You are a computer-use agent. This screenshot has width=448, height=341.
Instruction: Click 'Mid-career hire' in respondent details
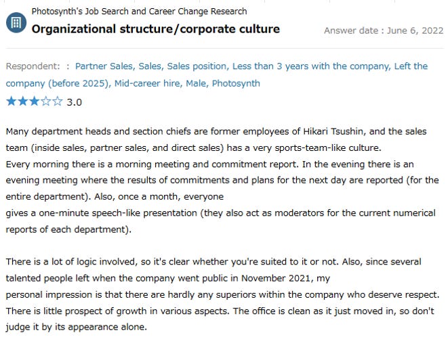click(148, 83)
